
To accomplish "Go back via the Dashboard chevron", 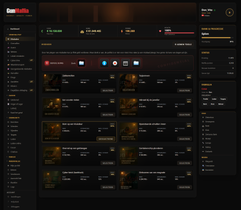I will point(8,29).
